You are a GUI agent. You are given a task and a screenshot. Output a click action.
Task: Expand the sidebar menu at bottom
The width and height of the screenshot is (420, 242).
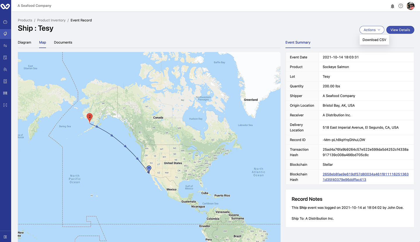point(5,237)
